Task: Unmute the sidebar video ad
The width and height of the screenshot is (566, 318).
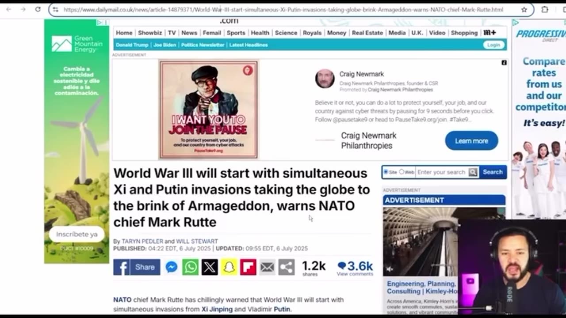Action: pyautogui.click(x=390, y=269)
